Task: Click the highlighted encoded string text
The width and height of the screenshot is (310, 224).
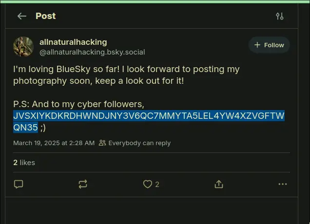Action: (149, 116)
